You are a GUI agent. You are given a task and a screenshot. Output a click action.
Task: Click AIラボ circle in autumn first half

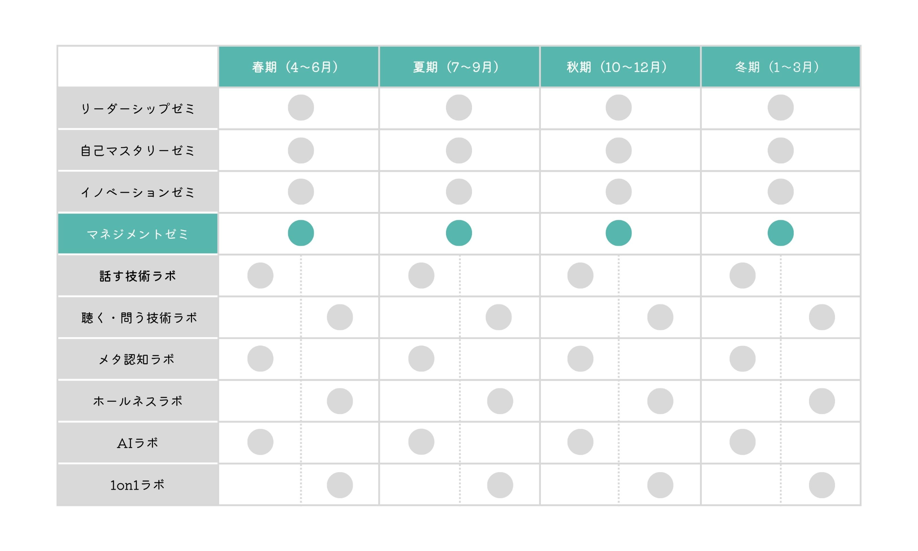[x=580, y=442]
